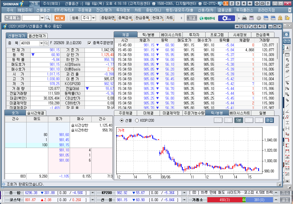Screen dimensions: 293x204
Task: Click the NEW button
Action: (60, 18)
